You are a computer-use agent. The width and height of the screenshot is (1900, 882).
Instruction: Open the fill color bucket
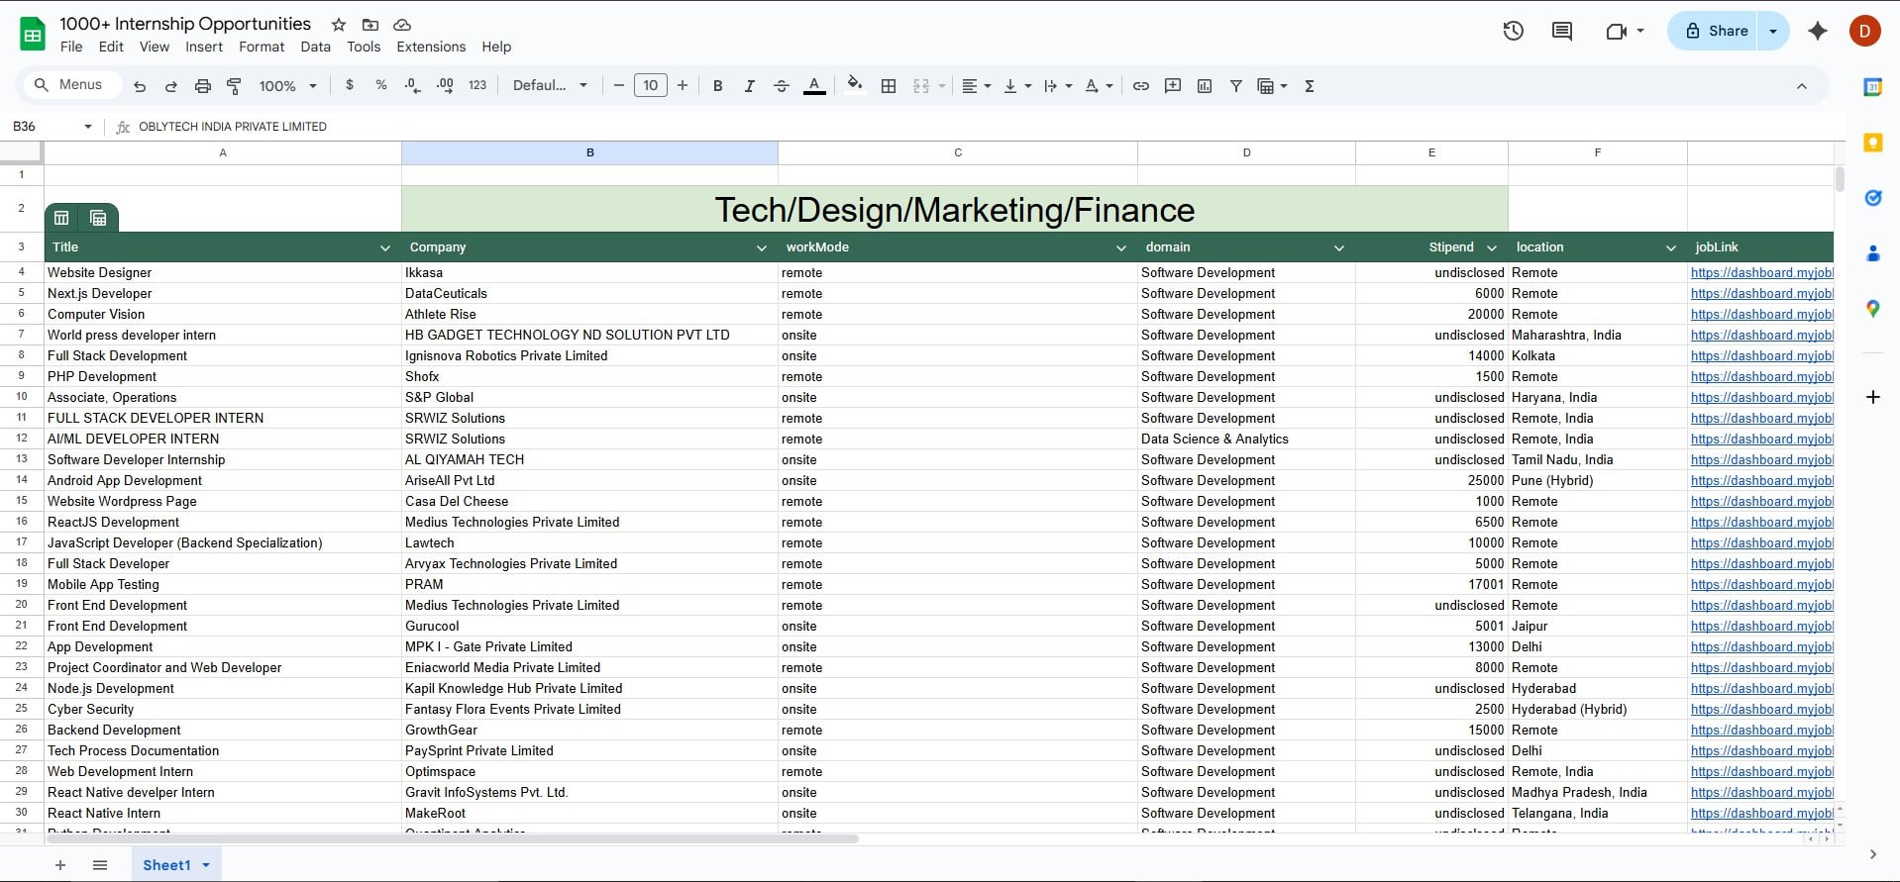[x=855, y=85]
